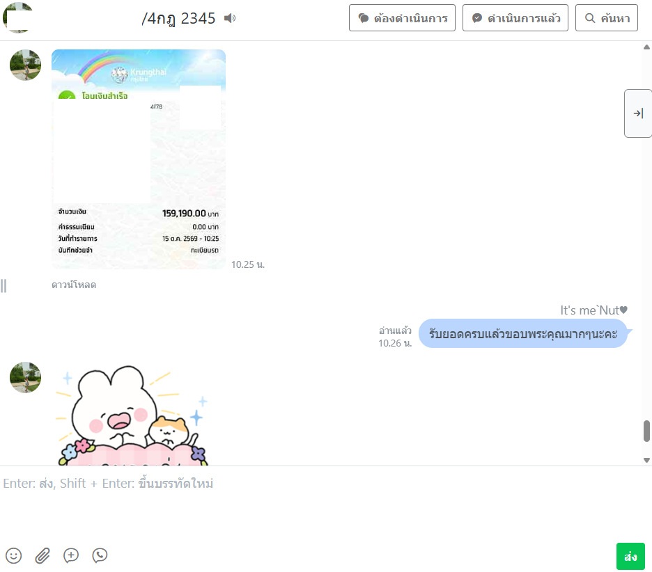The height and width of the screenshot is (572, 652).
Task: Click the sender name It's me`Nut
Action: click(593, 310)
